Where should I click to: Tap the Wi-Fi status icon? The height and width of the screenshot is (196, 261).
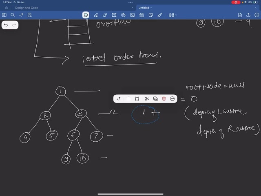coord(246,2)
